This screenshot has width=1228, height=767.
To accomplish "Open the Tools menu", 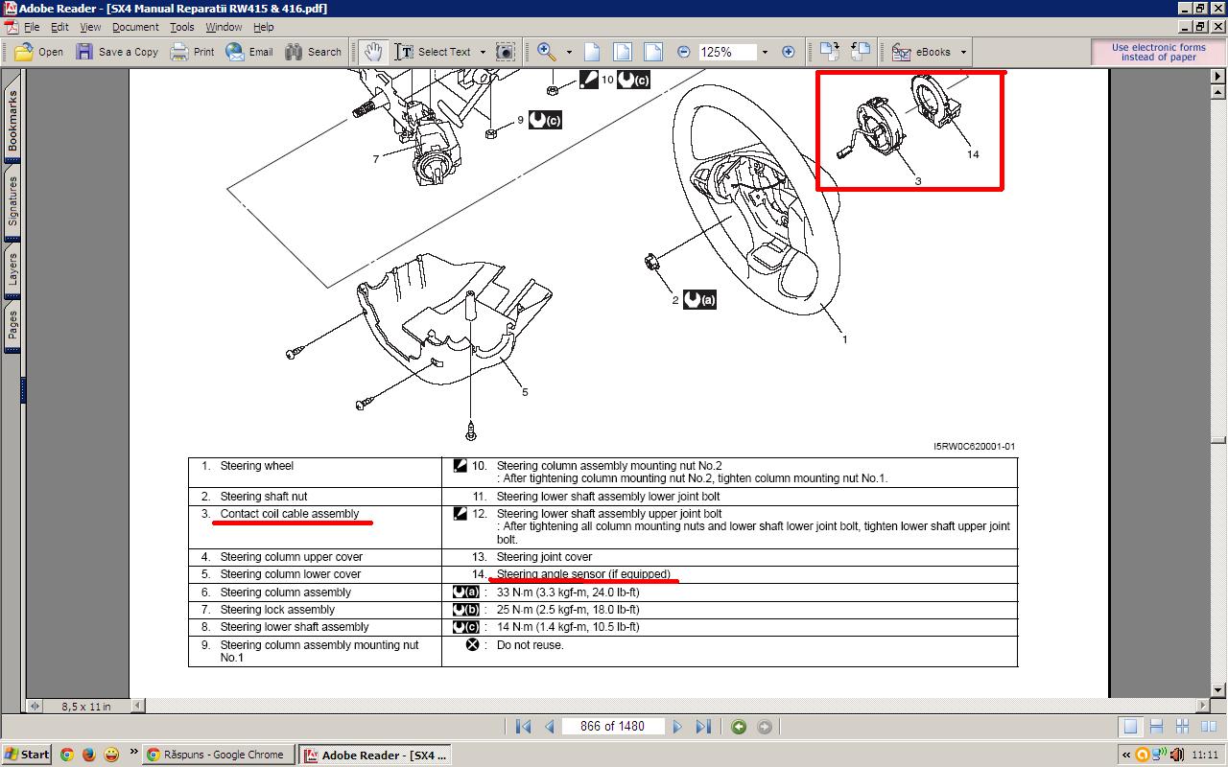I will (x=181, y=27).
